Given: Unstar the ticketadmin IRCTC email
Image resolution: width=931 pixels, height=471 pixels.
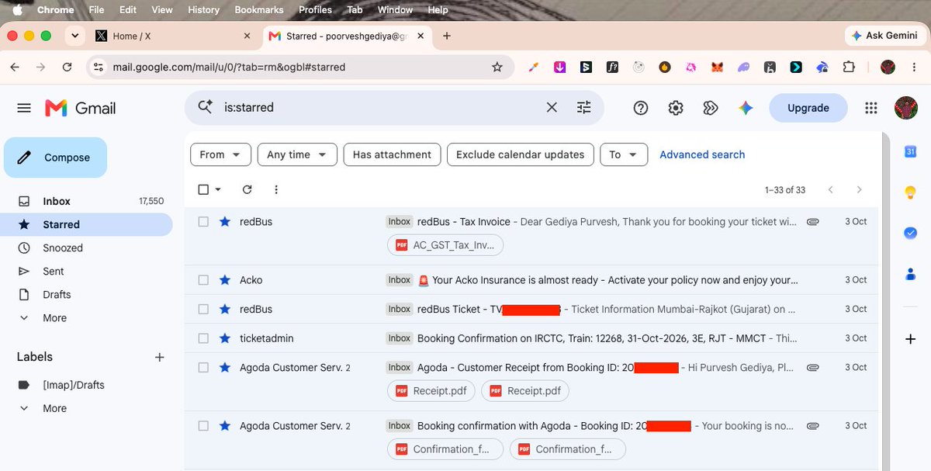Looking at the screenshot, I should click(x=225, y=338).
